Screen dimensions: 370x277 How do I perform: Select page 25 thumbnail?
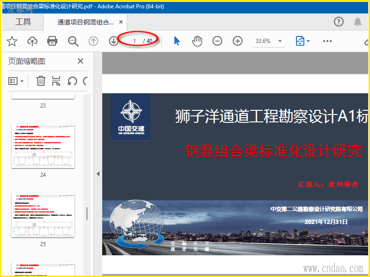(43, 215)
